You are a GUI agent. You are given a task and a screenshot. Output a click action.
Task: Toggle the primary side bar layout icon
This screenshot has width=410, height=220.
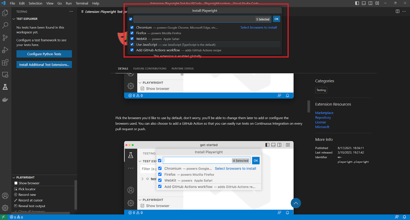[357, 3]
